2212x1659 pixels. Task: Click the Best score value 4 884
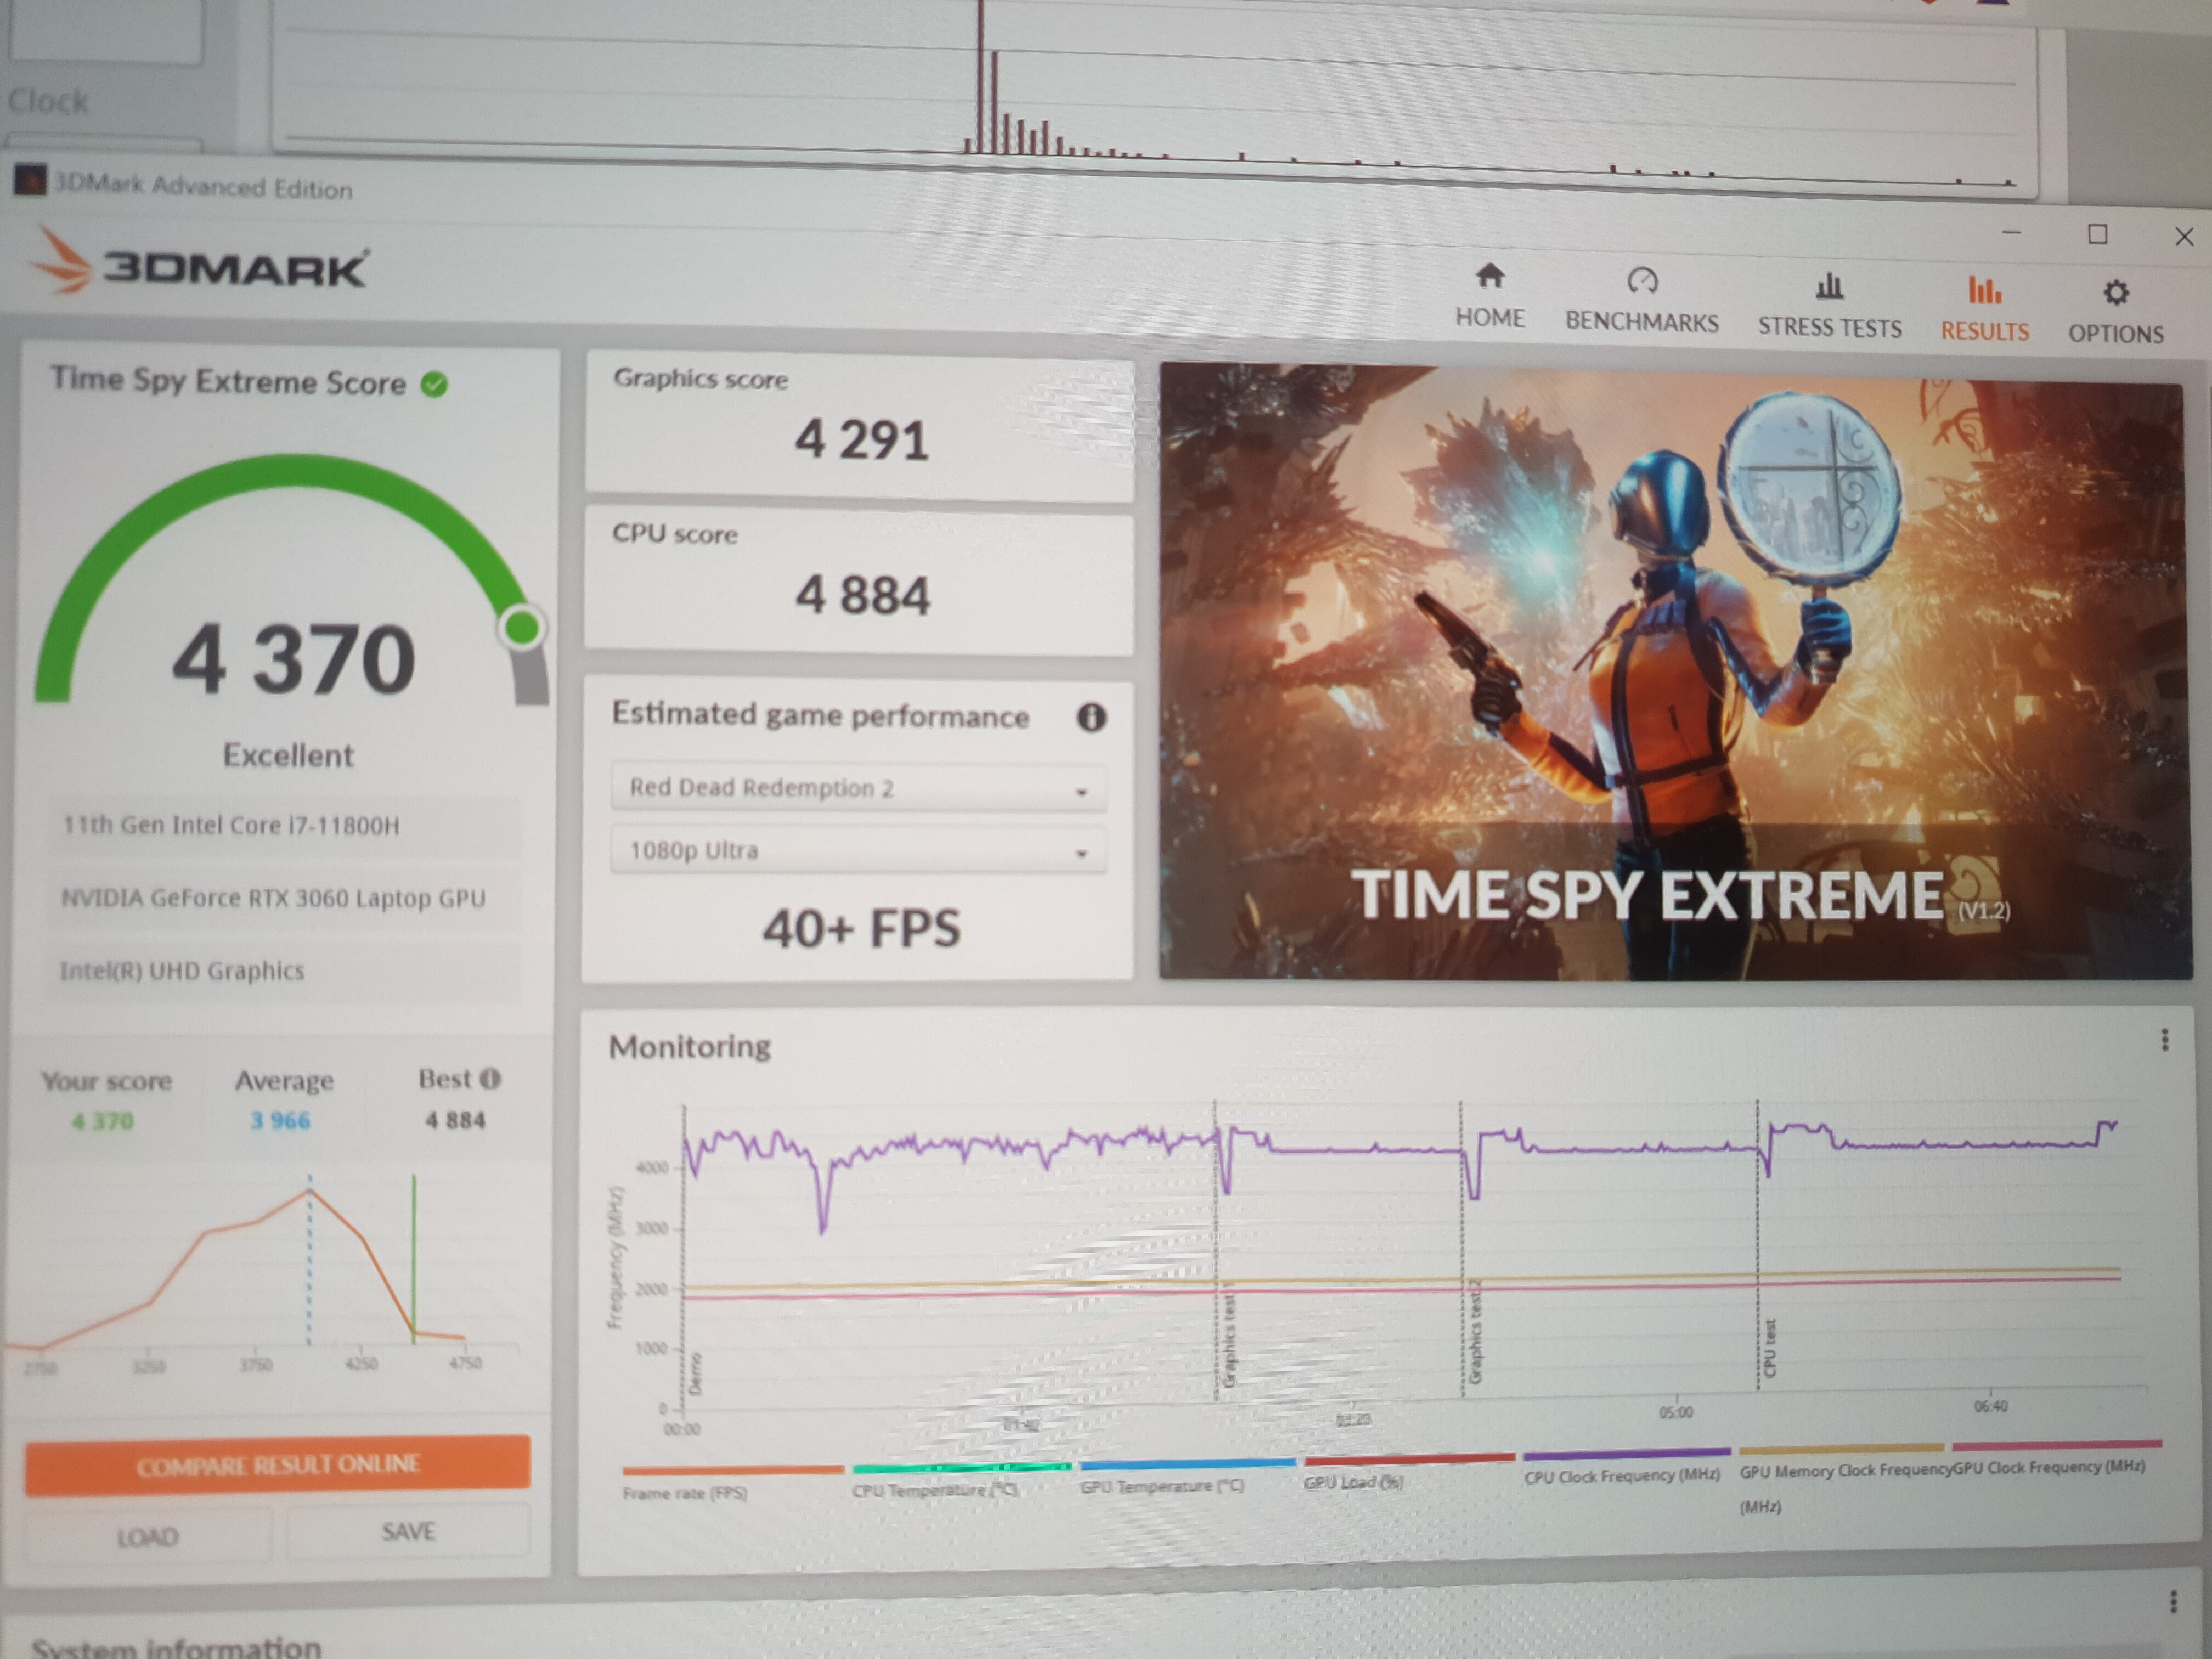coord(456,1120)
